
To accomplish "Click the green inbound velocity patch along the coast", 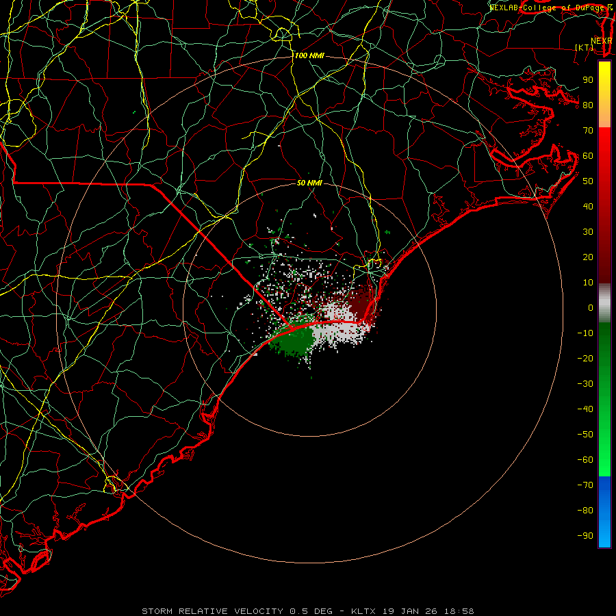I will pos(293,339).
